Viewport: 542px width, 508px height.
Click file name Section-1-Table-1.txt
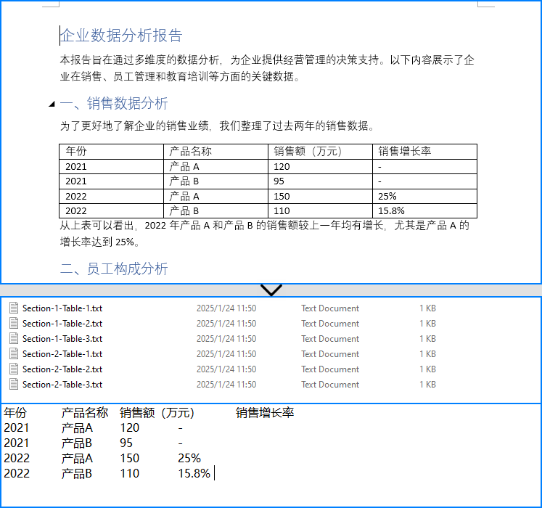point(62,308)
